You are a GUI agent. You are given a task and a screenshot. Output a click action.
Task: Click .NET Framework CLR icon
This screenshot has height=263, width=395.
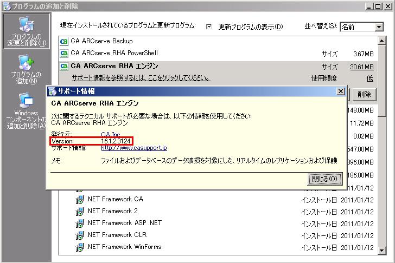pyautogui.click(x=80, y=235)
